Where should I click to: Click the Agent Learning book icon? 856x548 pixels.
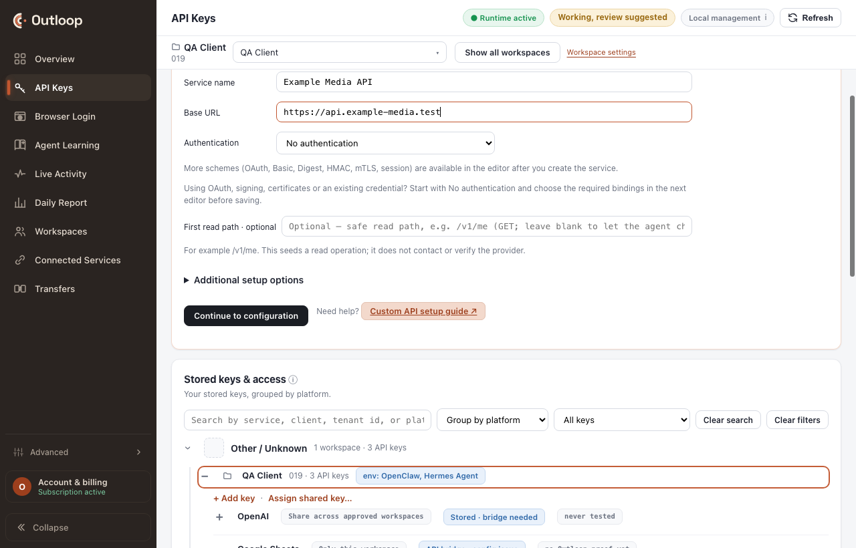tap(20, 145)
